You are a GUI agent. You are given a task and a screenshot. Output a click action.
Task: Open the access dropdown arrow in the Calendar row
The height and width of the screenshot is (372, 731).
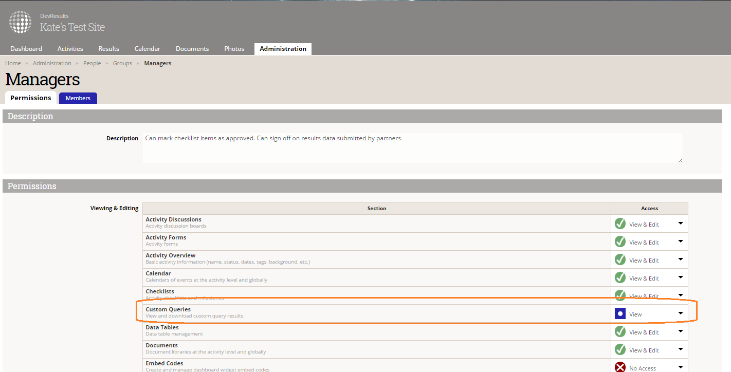[x=681, y=277]
